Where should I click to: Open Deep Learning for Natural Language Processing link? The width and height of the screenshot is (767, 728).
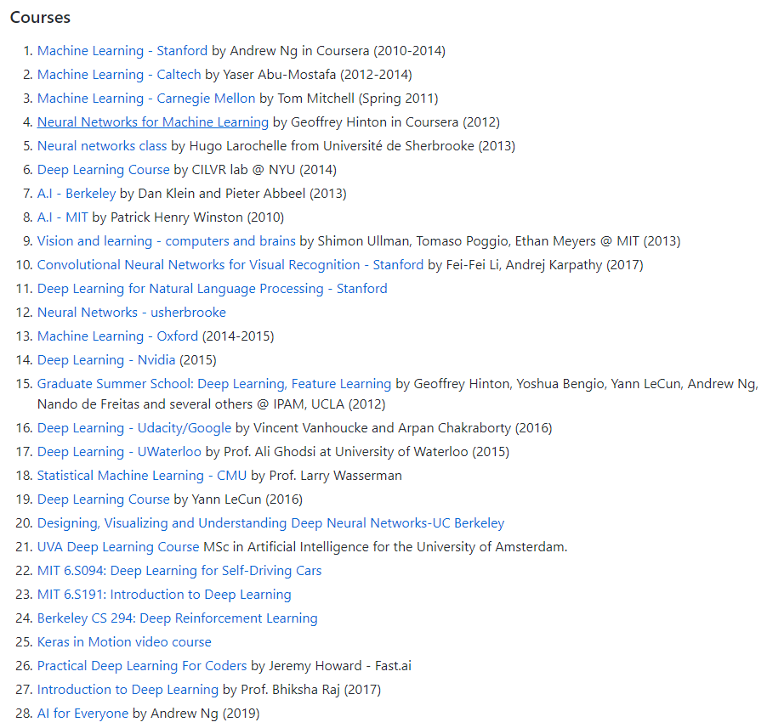(213, 289)
